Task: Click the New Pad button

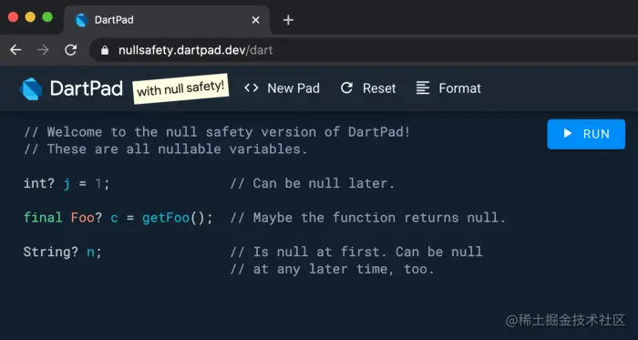Action: click(x=282, y=88)
